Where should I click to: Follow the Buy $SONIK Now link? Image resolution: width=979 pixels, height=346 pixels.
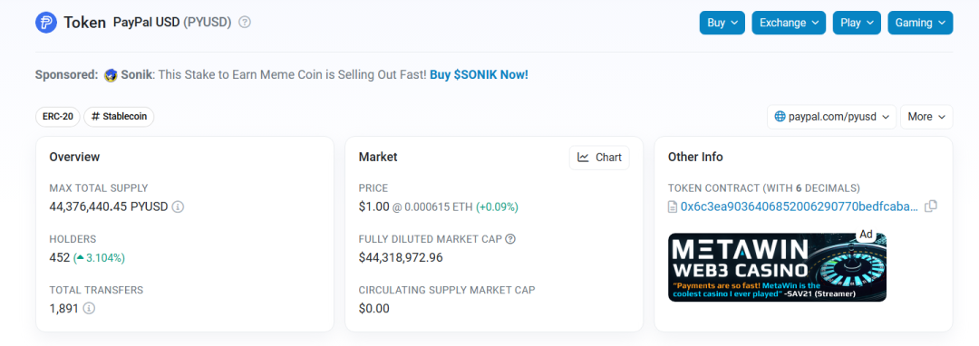pyautogui.click(x=479, y=75)
